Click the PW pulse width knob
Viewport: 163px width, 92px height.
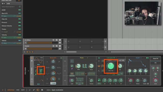pos(78,66)
